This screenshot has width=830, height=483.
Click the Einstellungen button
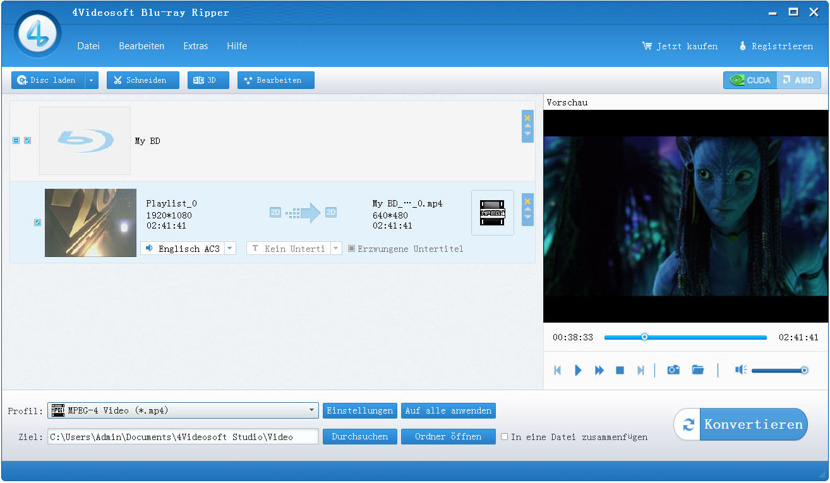(360, 410)
